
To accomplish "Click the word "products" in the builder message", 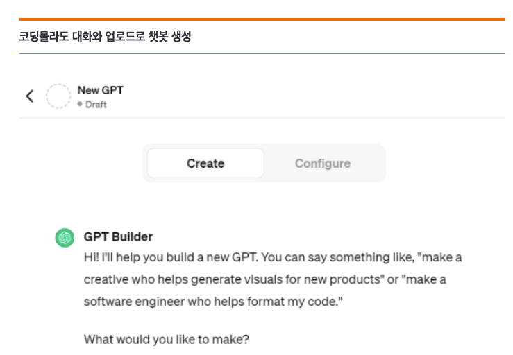I will [355, 279].
